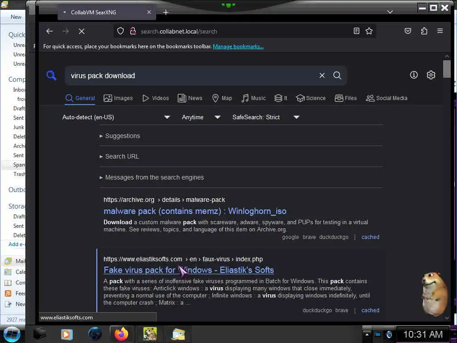Open the Pocket save icon

click(x=408, y=31)
